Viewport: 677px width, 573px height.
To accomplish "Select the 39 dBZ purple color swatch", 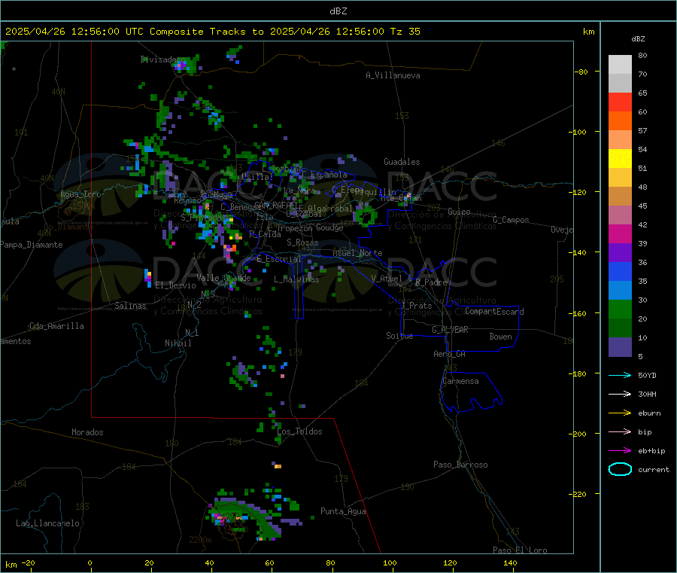I will point(620,253).
